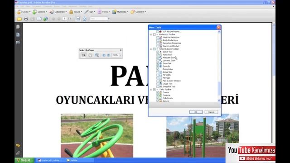Open the Bookmarks panel in left sidebar

pyautogui.click(x=18, y=34)
